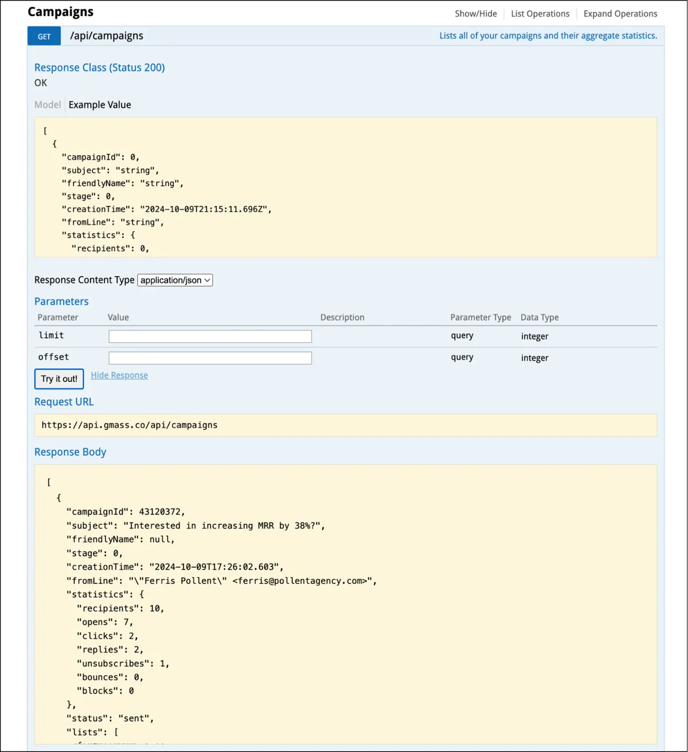
Task: Click the Description column header
Action: [x=342, y=317]
